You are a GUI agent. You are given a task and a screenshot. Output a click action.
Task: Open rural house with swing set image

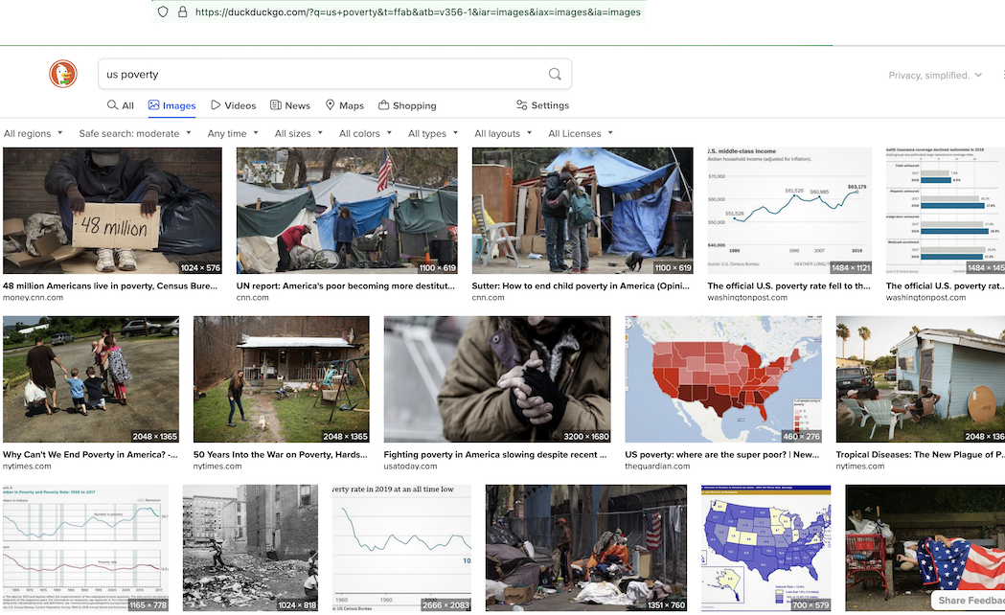(281, 379)
